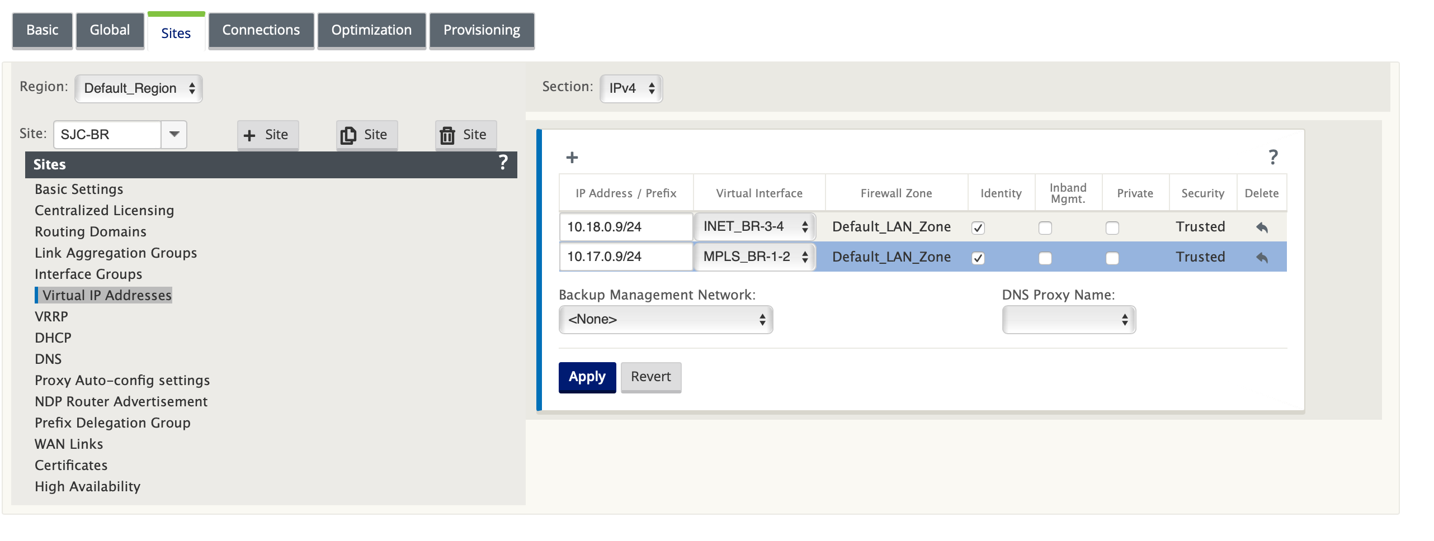Image resolution: width=1434 pixels, height=541 pixels.
Task: Click the delete arrow for 10.17.0.9/24 row
Action: pyautogui.click(x=1262, y=257)
